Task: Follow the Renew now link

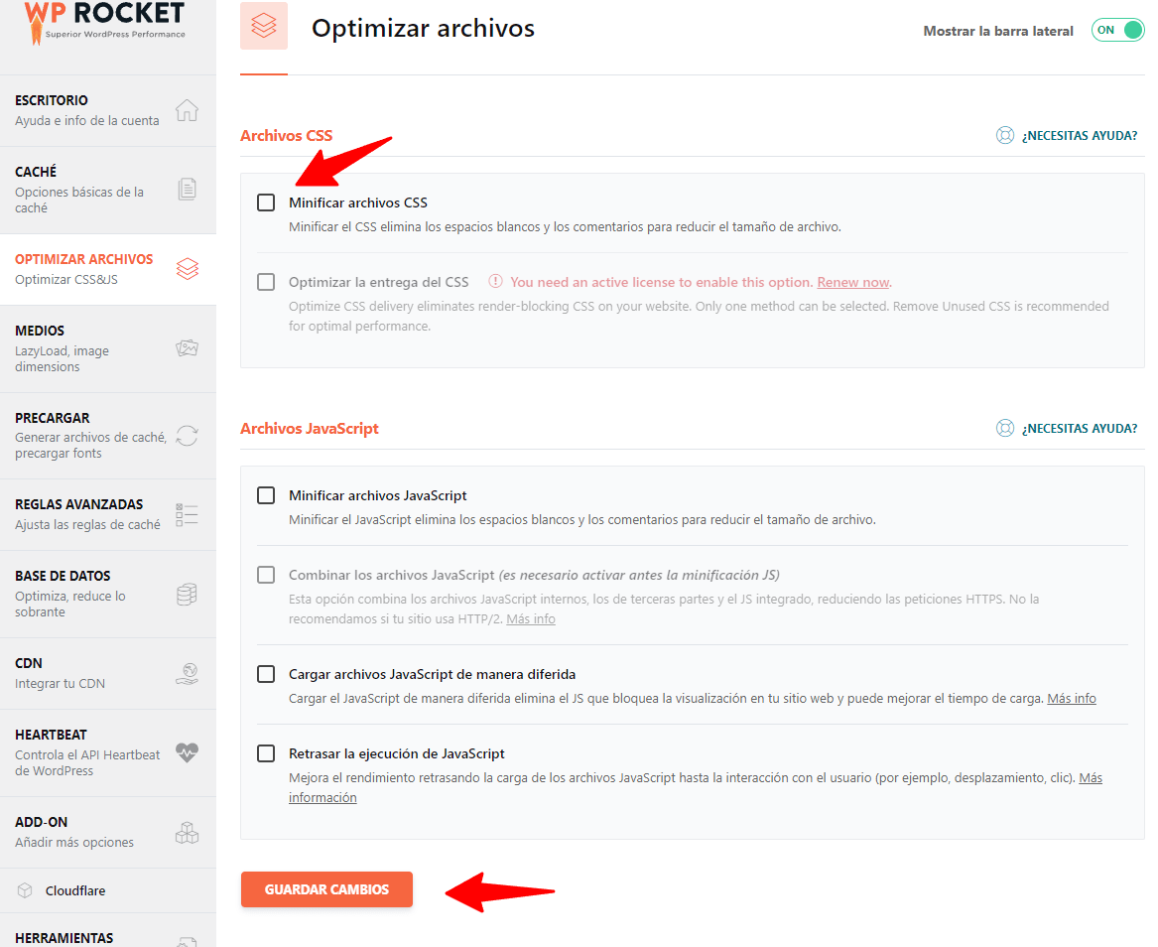Action: tap(853, 282)
